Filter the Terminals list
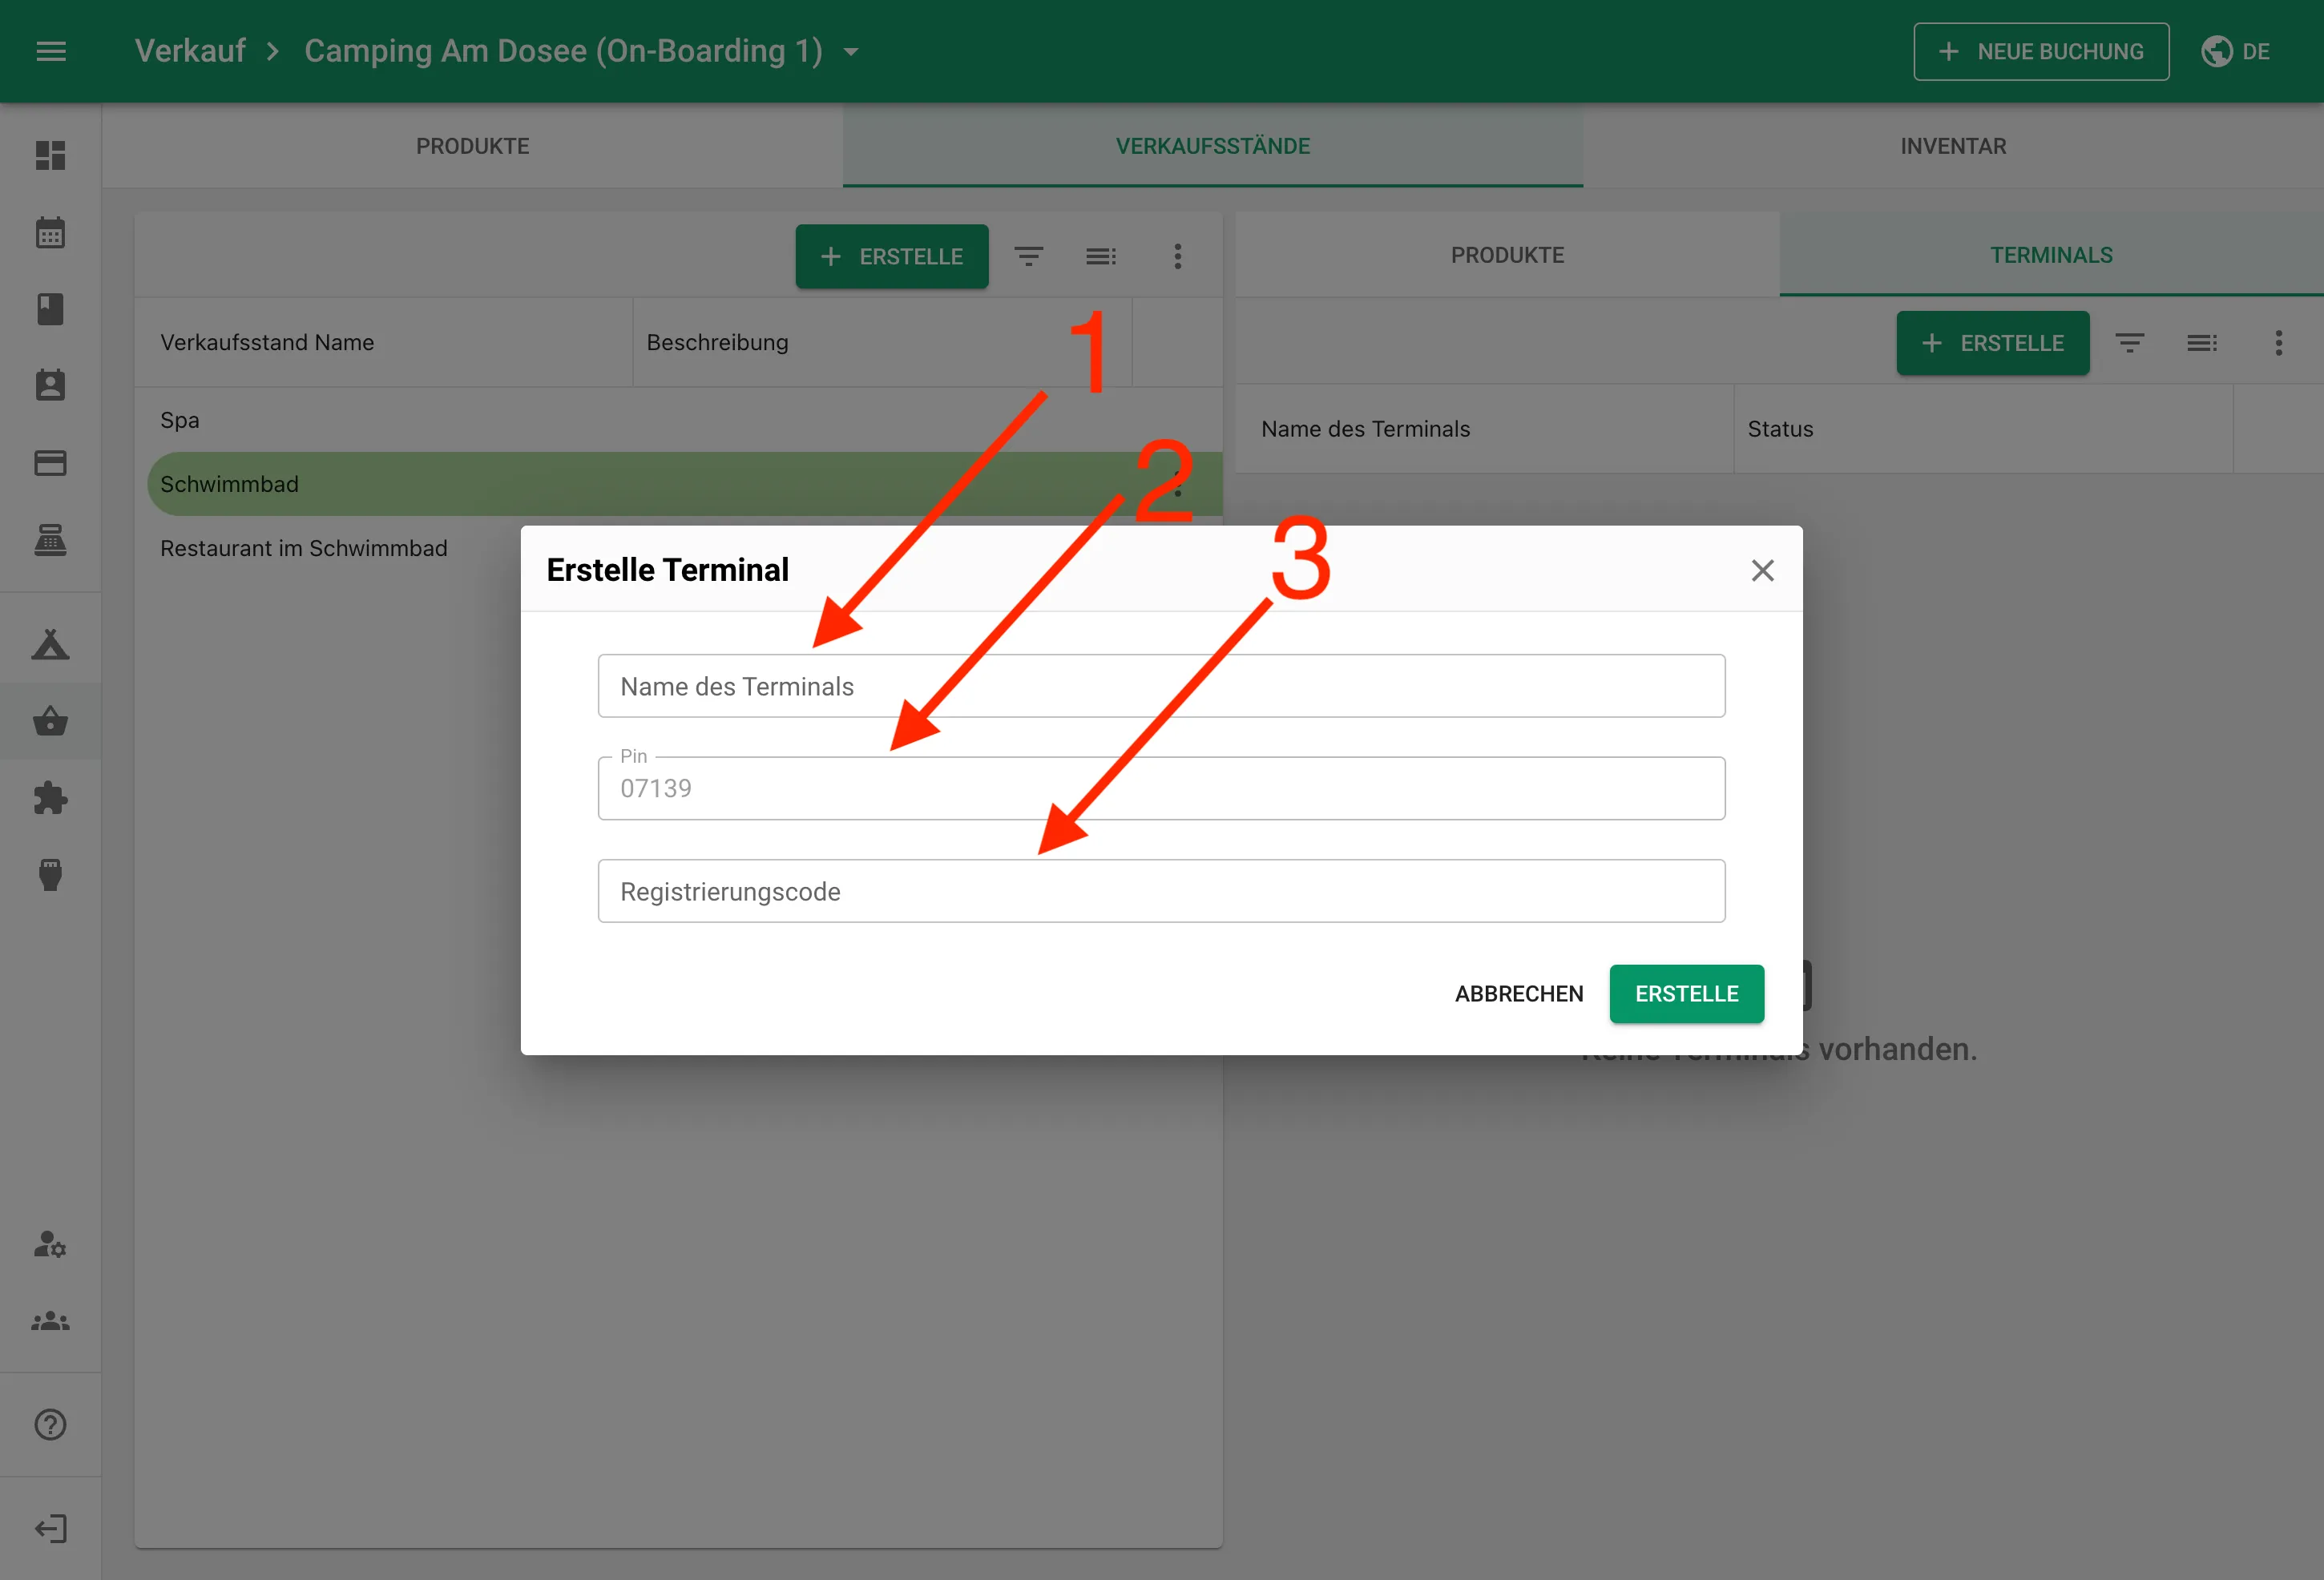Image resolution: width=2324 pixels, height=1580 pixels. coord(2130,344)
